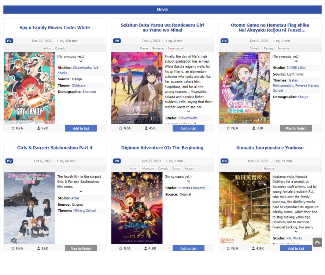Expand the Spy x Family synopsis chevron
The image size is (325, 275).
[x=81, y=61]
